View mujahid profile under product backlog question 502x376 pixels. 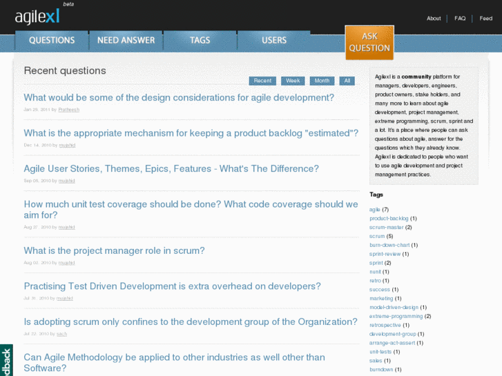coord(67,146)
